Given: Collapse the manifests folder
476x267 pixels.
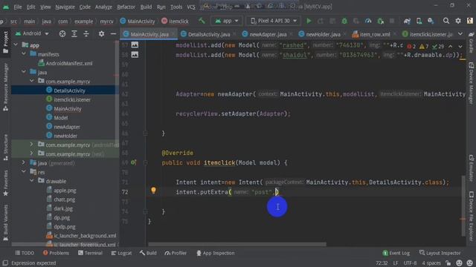Looking at the screenshot, I should point(24,54).
